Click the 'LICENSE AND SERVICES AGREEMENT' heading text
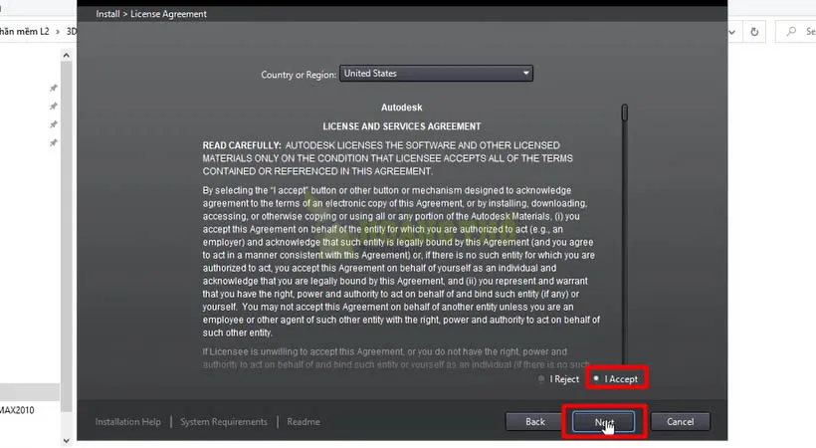The height and width of the screenshot is (448, 816). point(402,126)
